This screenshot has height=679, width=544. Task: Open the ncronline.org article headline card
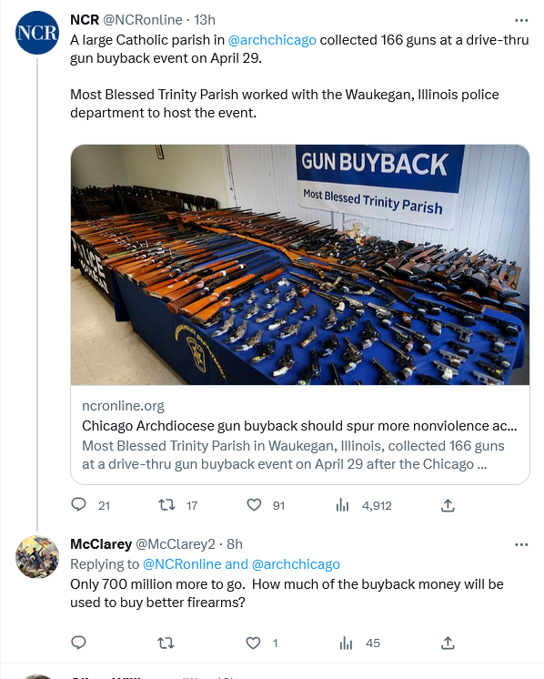point(300,434)
